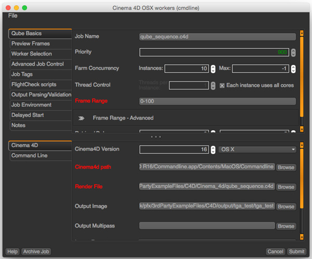Screen dimensions: 312x259
Task: Toggle Each instance uses all cores
Action: click(x=222, y=86)
